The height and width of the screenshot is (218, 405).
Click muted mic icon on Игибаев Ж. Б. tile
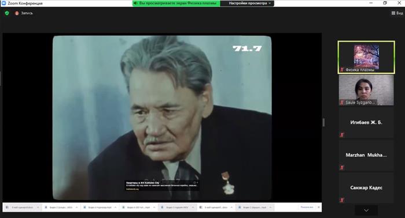click(342, 134)
